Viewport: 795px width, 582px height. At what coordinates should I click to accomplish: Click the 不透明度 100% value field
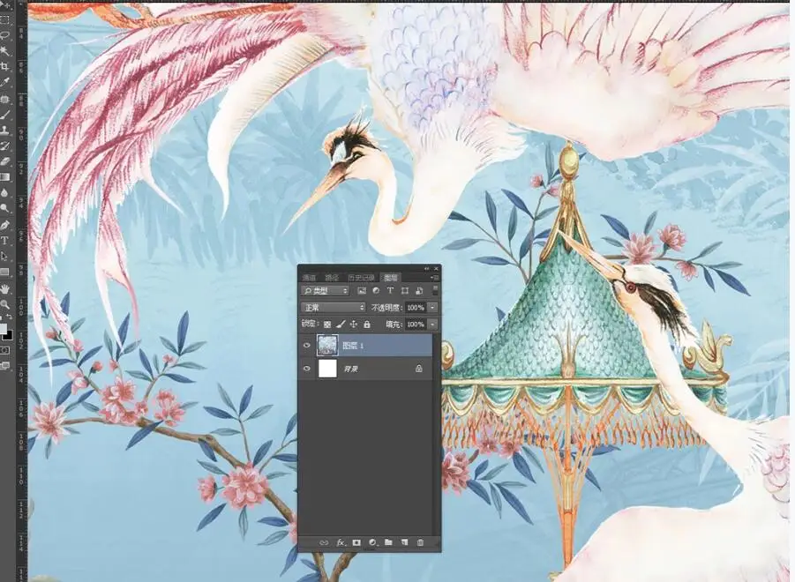416,308
